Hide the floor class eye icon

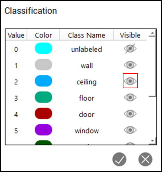pyautogui.click(x=130, y=97)
